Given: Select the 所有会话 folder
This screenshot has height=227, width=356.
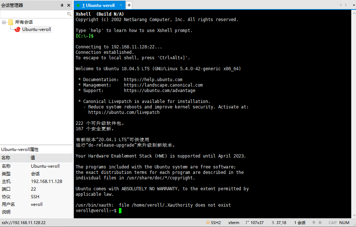Looking at the screenshot, I should (x=24, y=22).
